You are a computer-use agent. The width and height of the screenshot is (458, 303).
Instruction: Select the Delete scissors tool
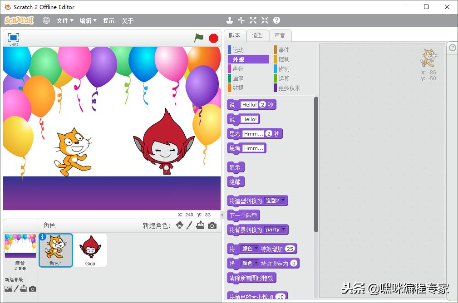coord(241,20)
